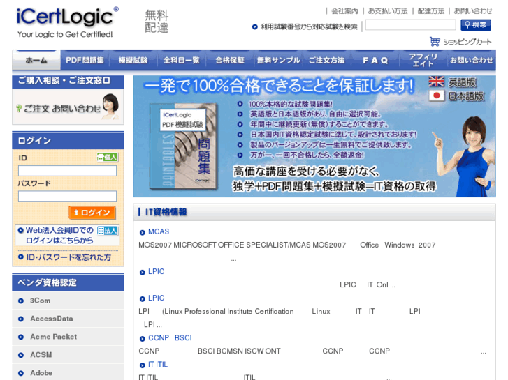
Task: Click the bullet icon beside AccessData
Action: tap(21, 319)
